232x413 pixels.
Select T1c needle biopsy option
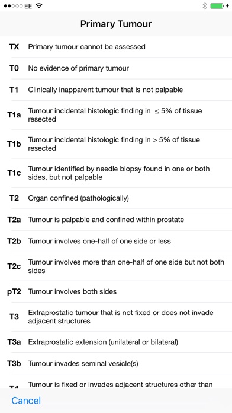116,173
